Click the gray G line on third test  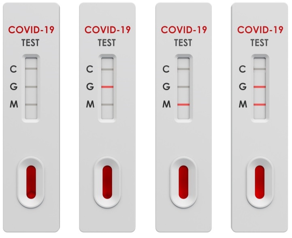(x=183, y=87)
